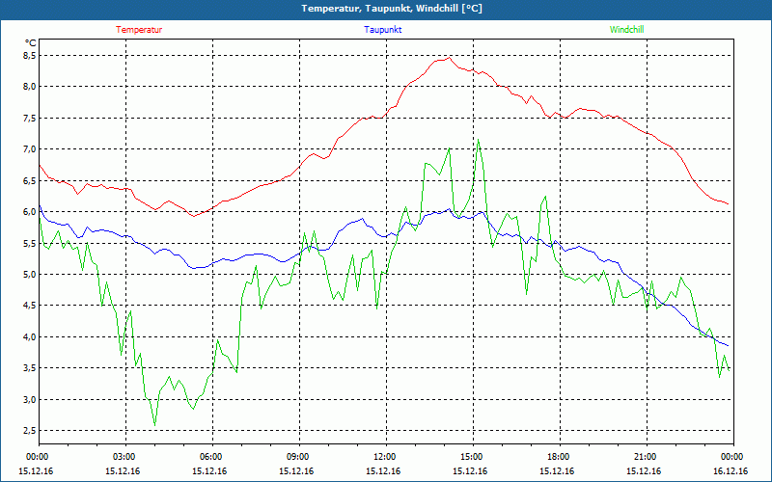Click the 7,0 y-axis value
This screenshot has width=772, height=482.
click(x=30, y=149)
